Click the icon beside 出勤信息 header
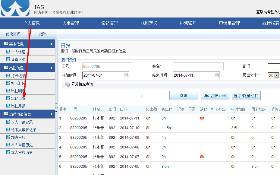This screenshot has width=280, height=175. point(5,68)
